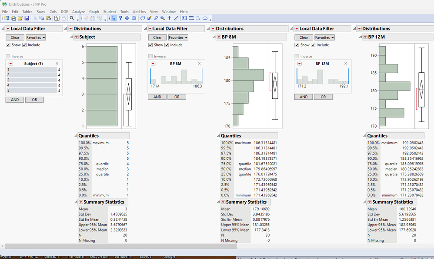Image resolution: width=434 pixels, height=259 pixels.
Task: Toggle Include checkbox in Subject data filter
Action: [x=24, y=45]
